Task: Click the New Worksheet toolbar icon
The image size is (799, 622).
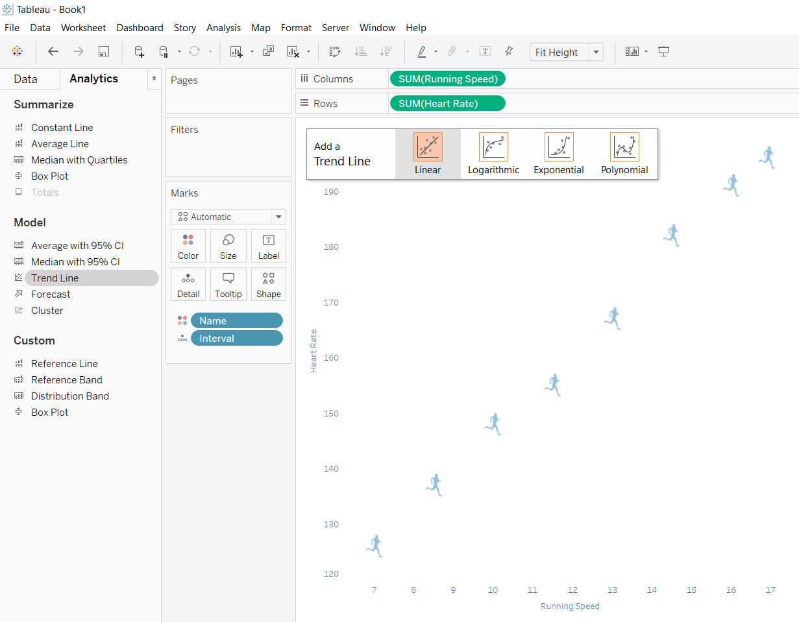Action: 236,52
